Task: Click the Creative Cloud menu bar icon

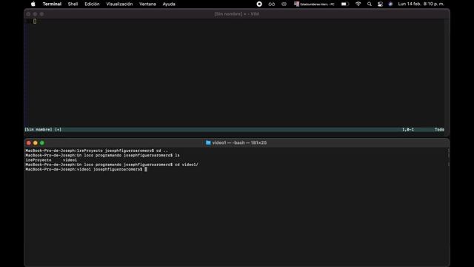Action: tap(284, 4)
